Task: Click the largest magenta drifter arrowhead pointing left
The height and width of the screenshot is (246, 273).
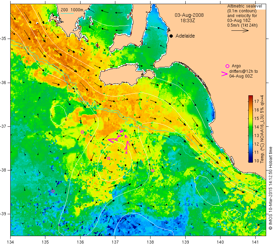Action: (111, 140)
